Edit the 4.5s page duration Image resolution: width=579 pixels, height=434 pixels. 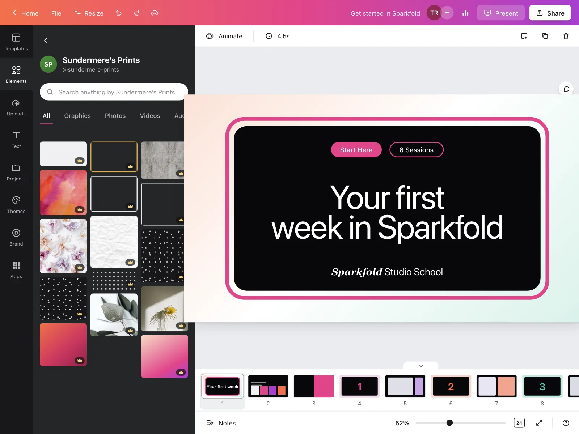tap(278, 36)
